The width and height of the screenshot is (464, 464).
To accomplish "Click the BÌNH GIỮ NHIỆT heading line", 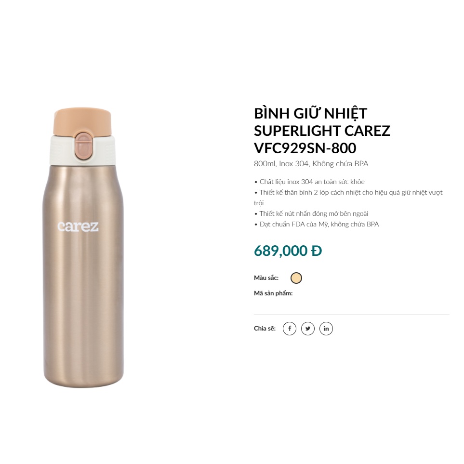I will point(310,114).
